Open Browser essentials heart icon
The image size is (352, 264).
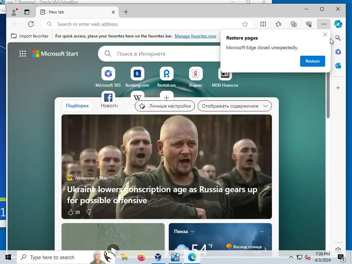click(x=309, y=24)
